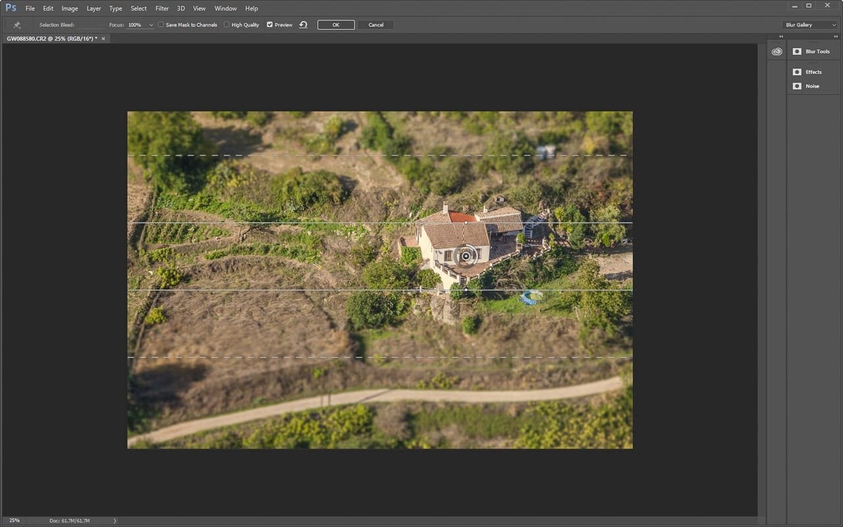Enable the Save Mask to Channels checkbox

pyautogui.click(x=161, y=25)
